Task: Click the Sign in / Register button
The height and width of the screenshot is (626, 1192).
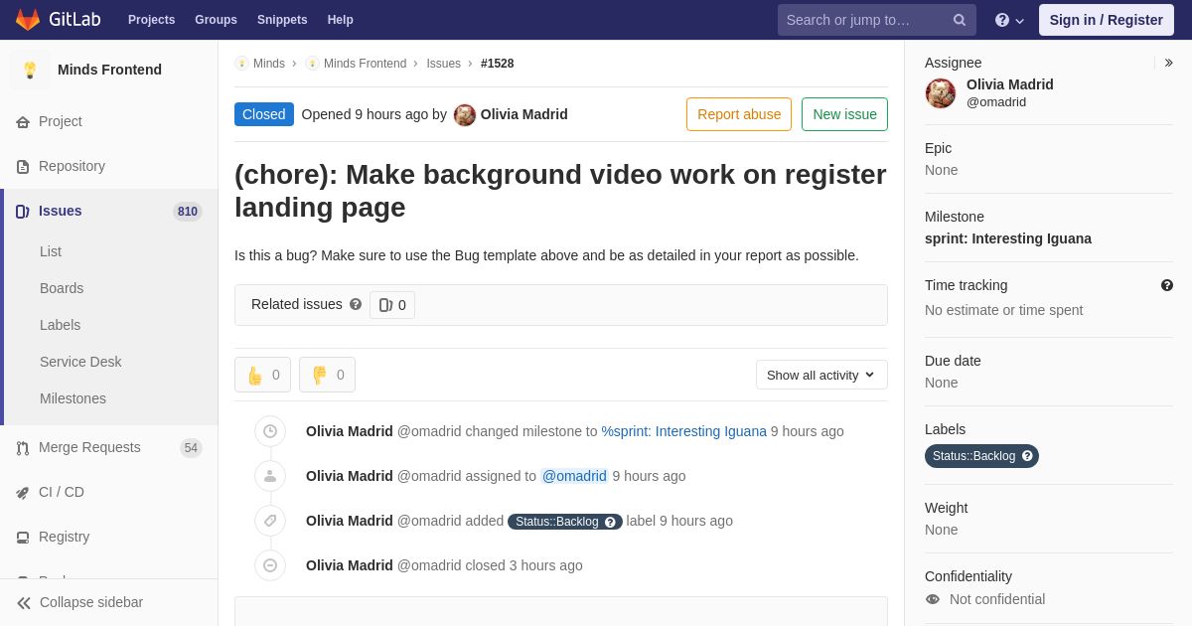Action: click(x=1107, y=20)
